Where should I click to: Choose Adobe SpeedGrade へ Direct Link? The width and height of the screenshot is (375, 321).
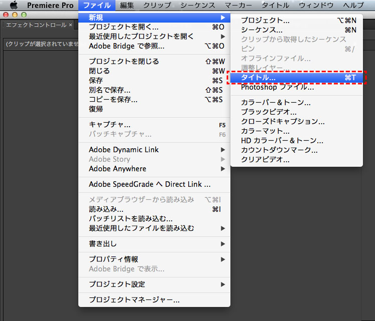pos(154,184)
